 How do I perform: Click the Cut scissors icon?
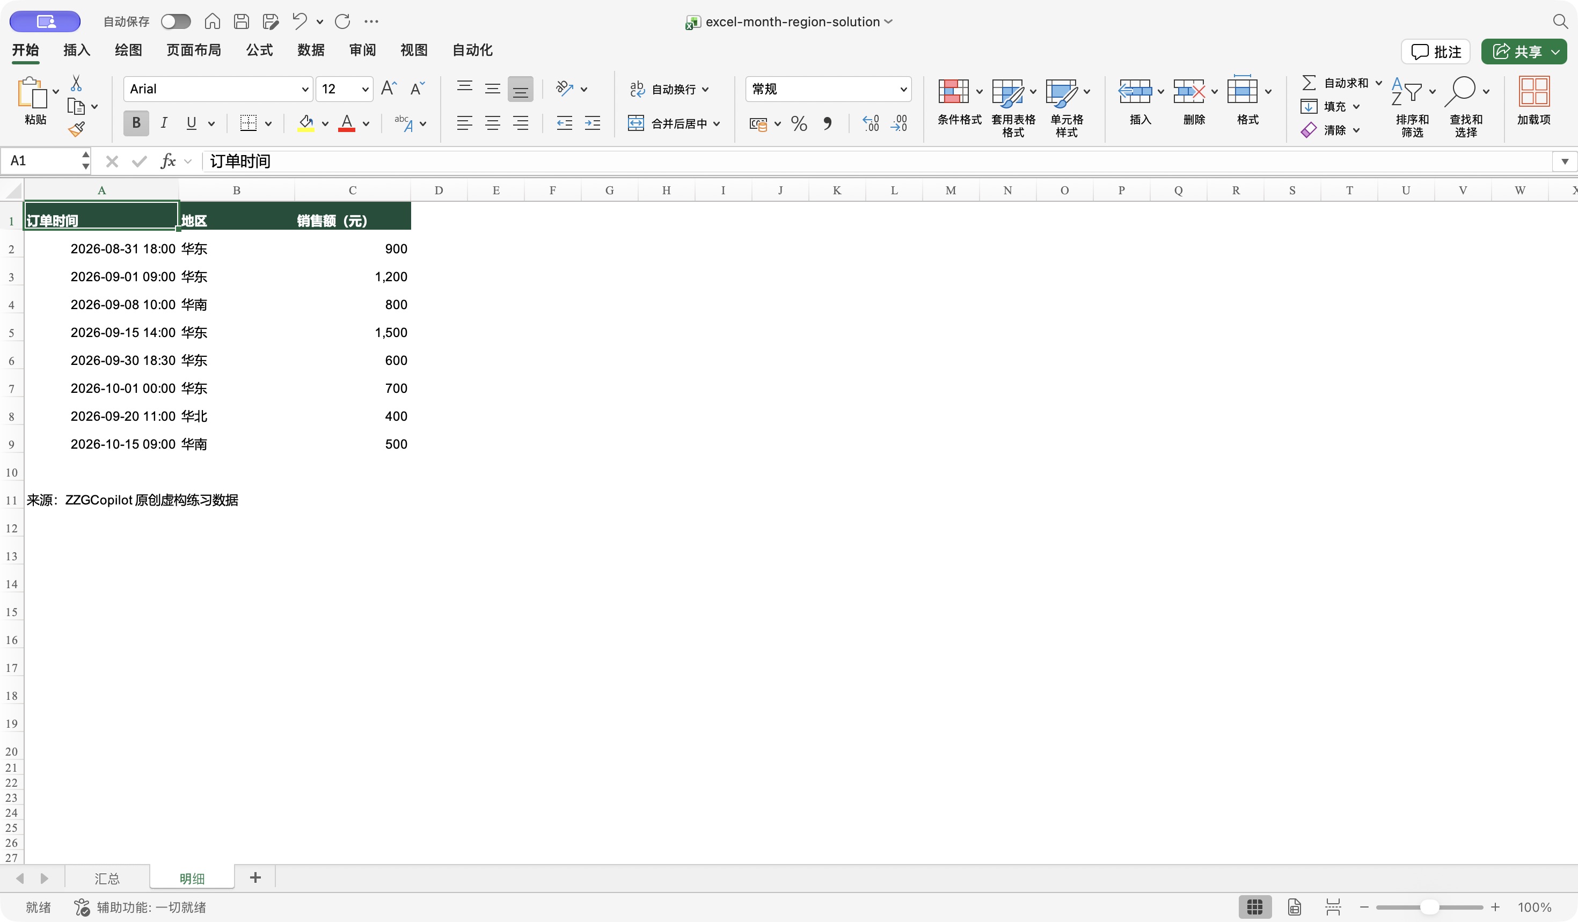coord(76,83)
